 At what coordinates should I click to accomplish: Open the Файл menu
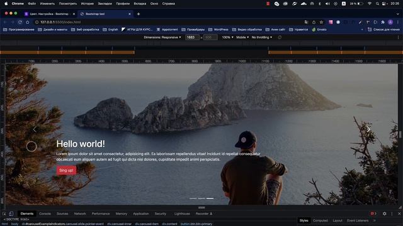click(32, 4)
